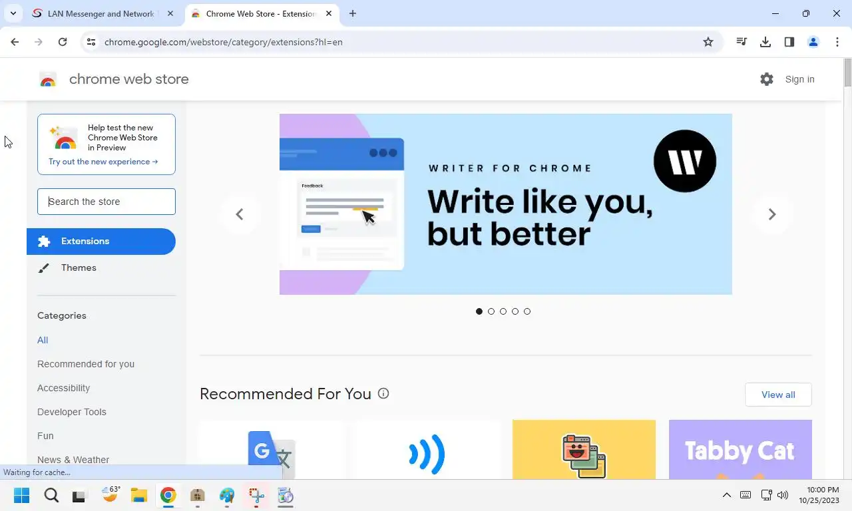Show next carousel banner

tap(772, 214)
